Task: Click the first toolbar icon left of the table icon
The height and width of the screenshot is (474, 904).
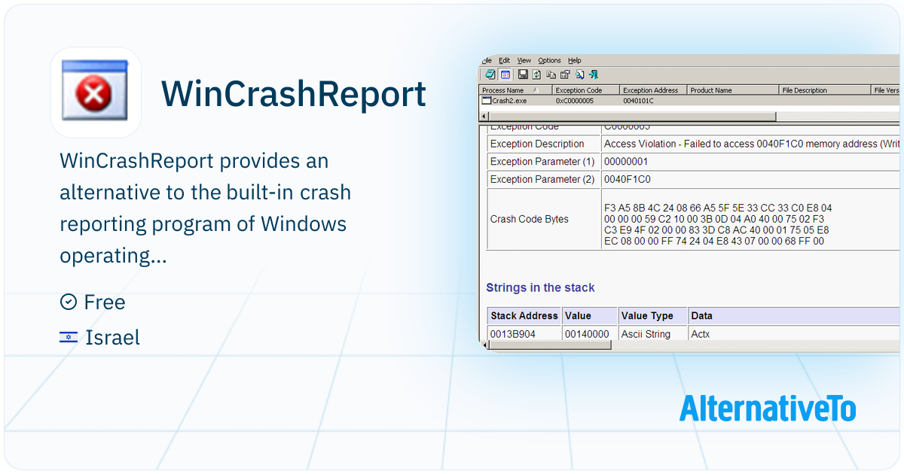Action: pyautogui.click(x=490, y=74)
